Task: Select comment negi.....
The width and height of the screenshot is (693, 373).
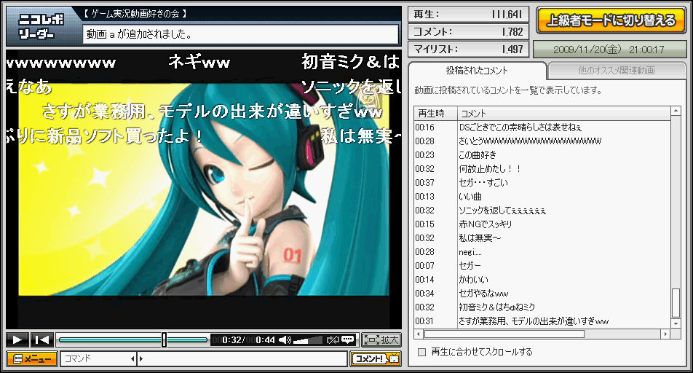Action: point(542,252)
